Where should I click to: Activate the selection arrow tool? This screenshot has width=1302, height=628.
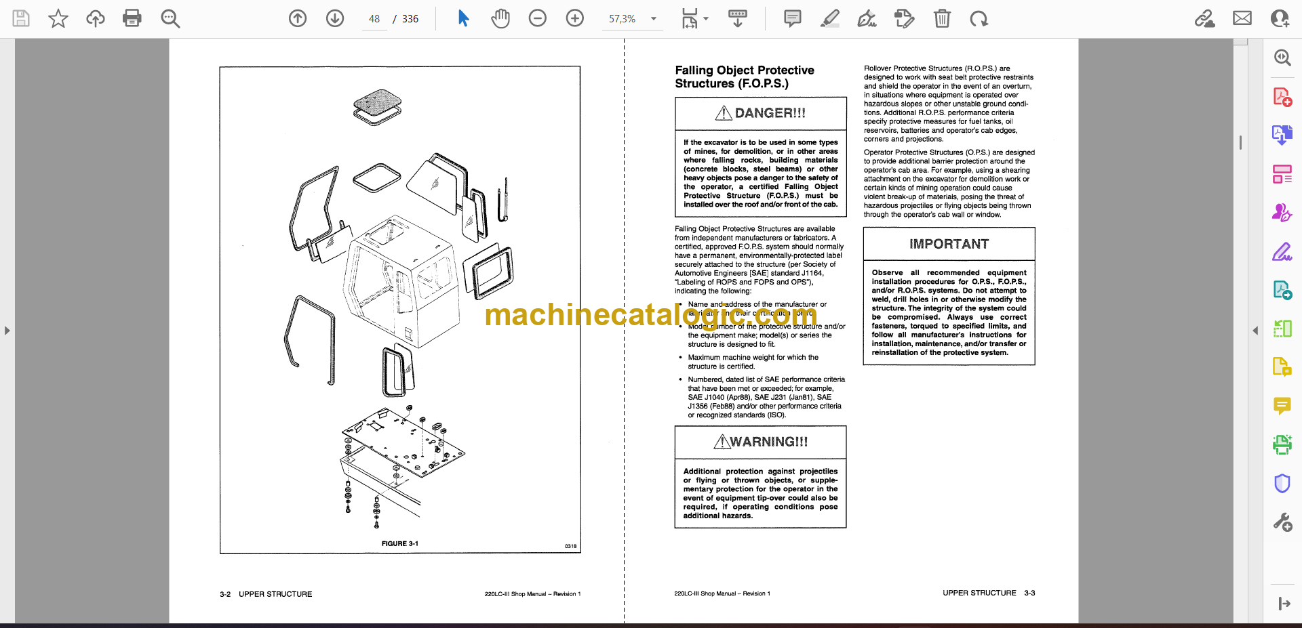click(x=463, y=18)
